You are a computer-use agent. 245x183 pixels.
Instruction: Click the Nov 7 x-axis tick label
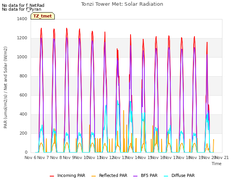click(x=43, y=157)
